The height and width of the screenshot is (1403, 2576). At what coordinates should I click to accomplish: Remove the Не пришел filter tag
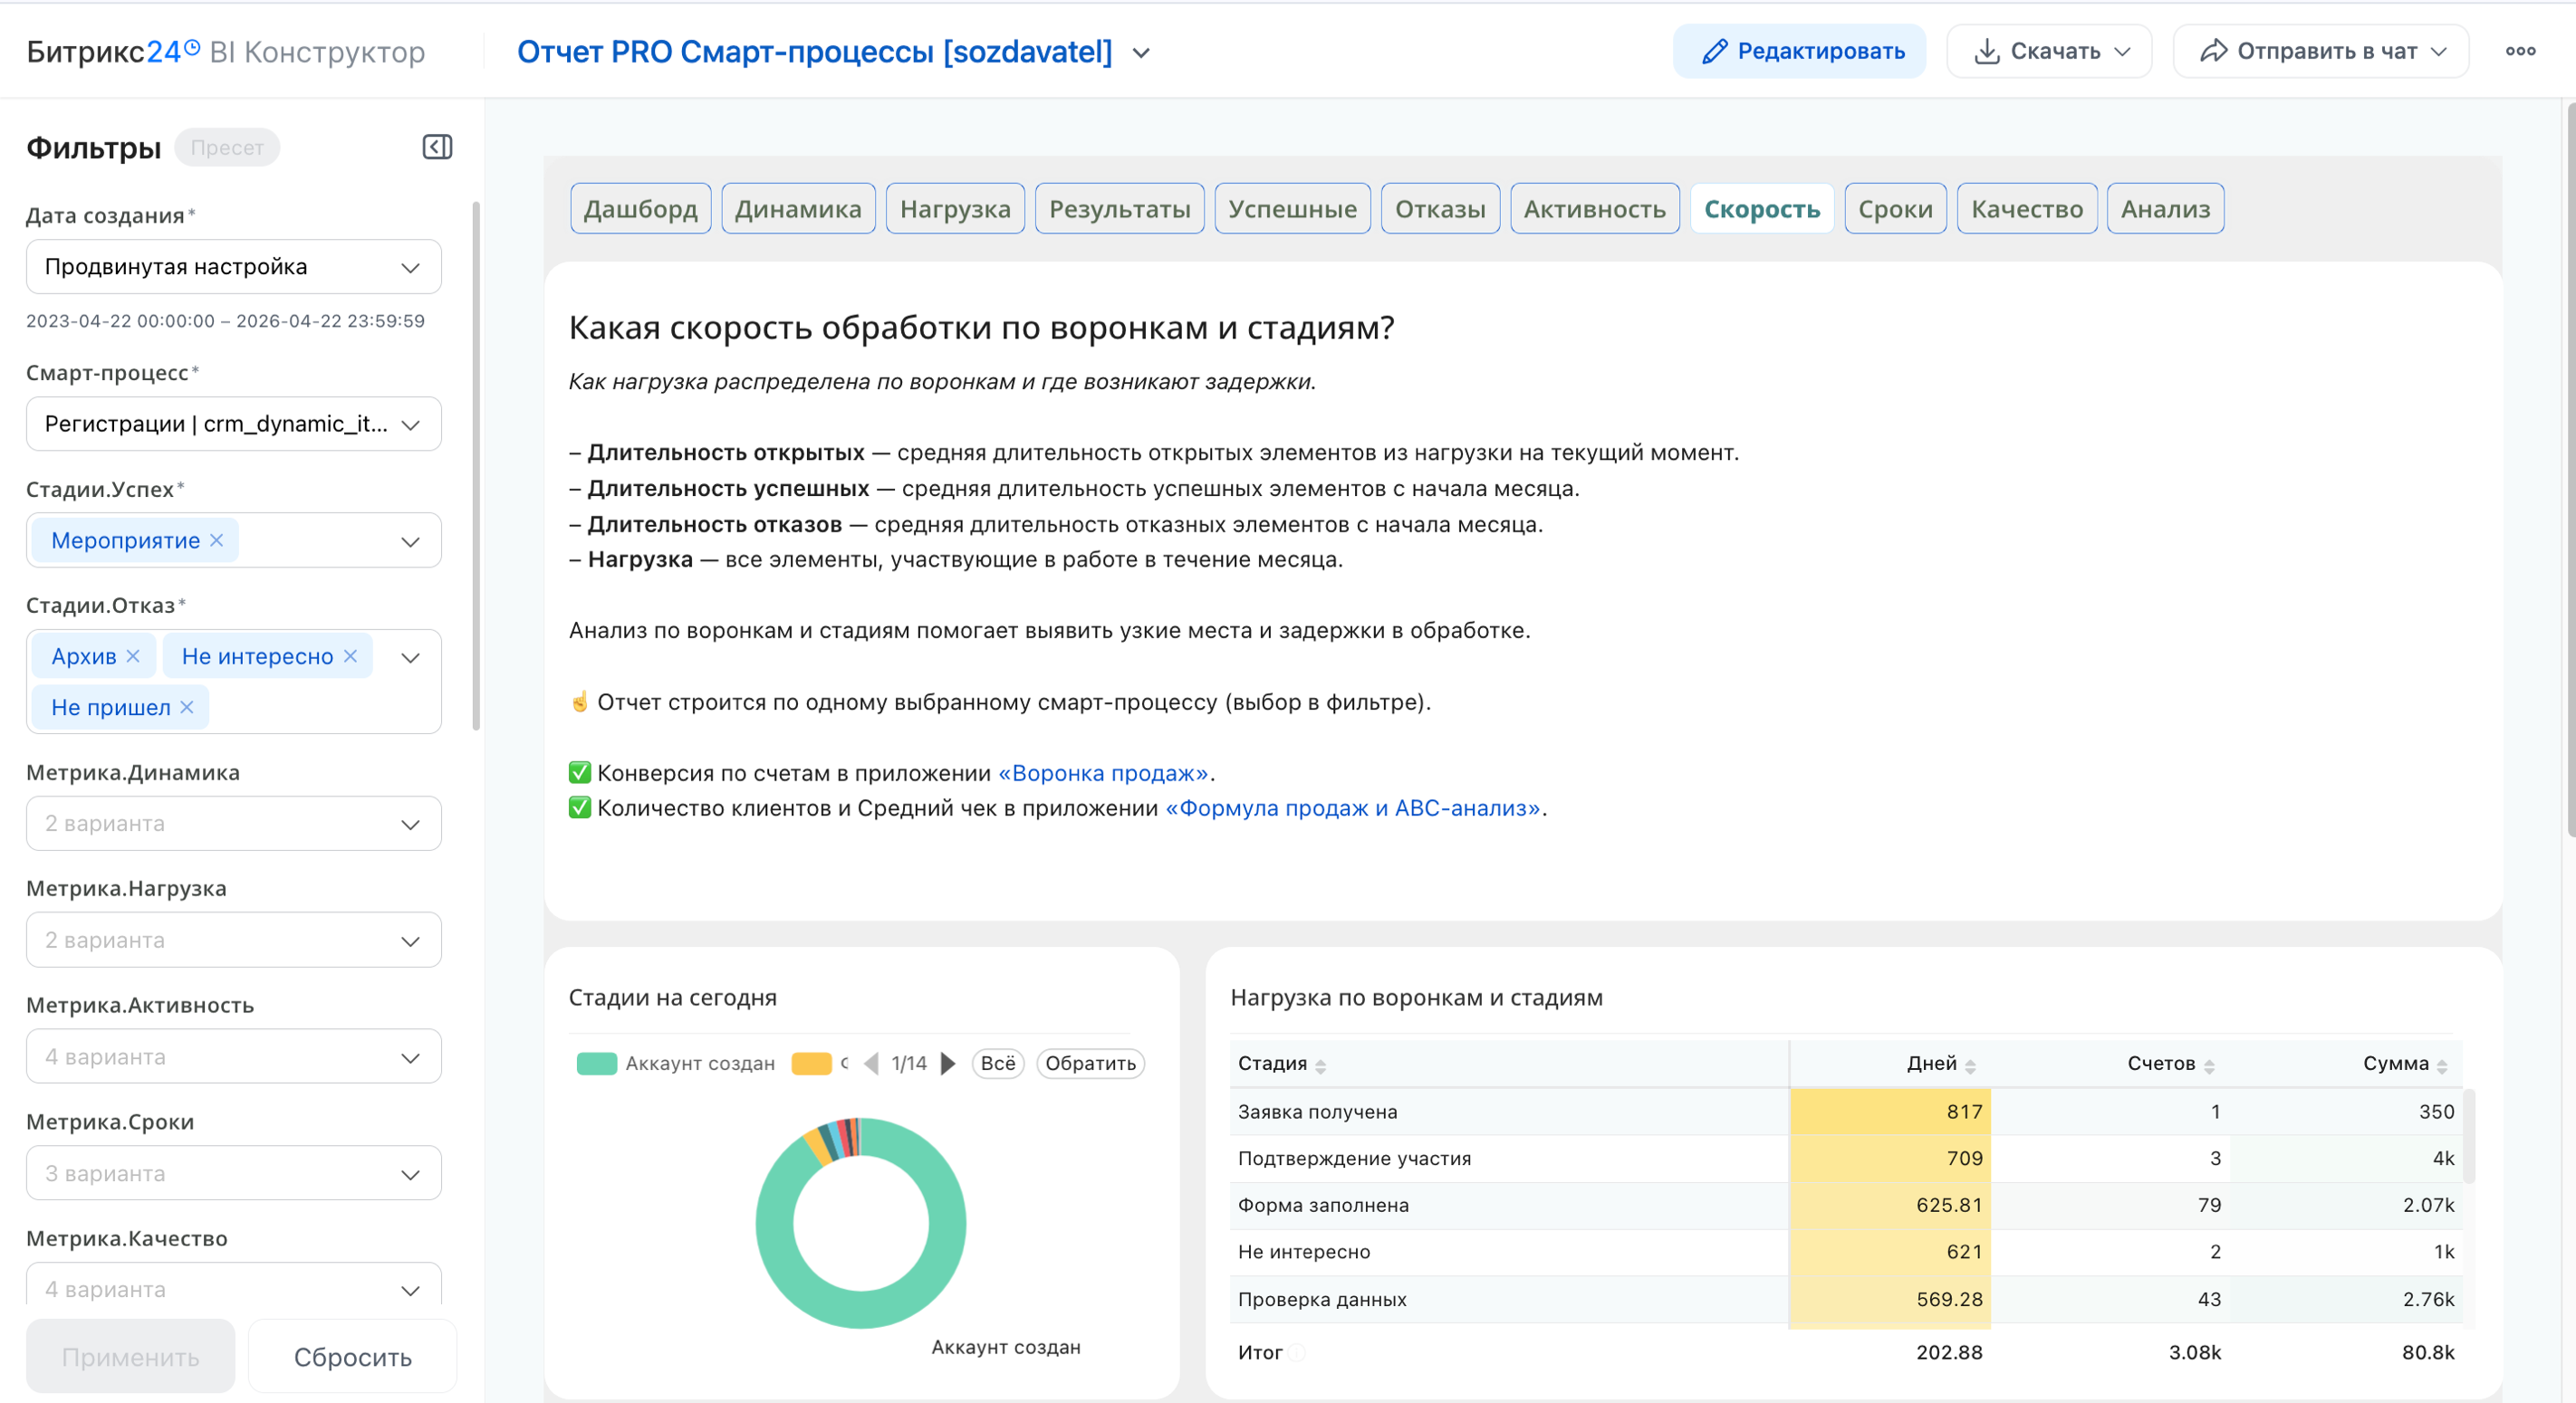187,707
